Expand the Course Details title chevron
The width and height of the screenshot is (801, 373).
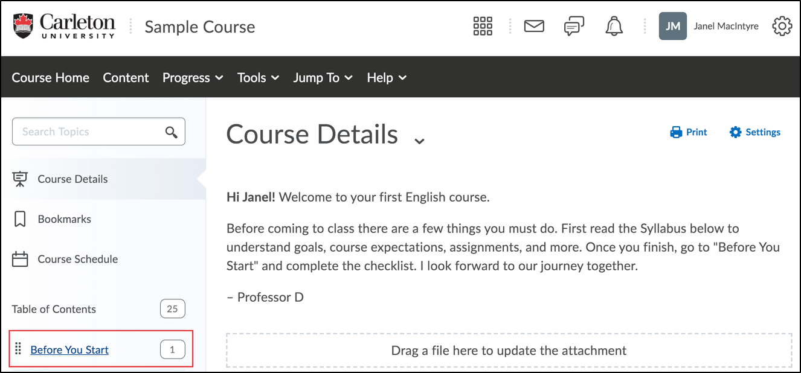(x=419, y=141)
